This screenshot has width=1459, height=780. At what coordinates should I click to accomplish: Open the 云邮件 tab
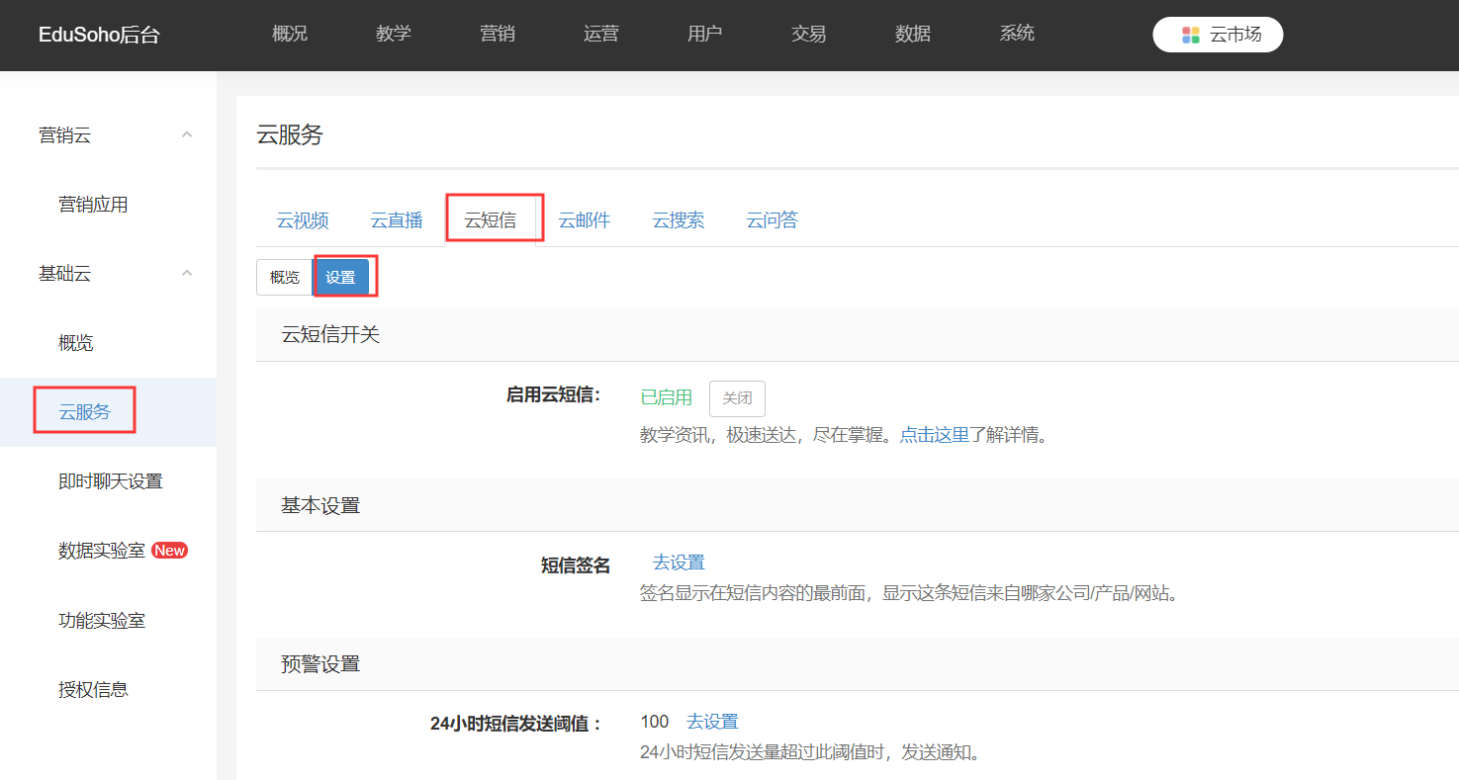585,220
